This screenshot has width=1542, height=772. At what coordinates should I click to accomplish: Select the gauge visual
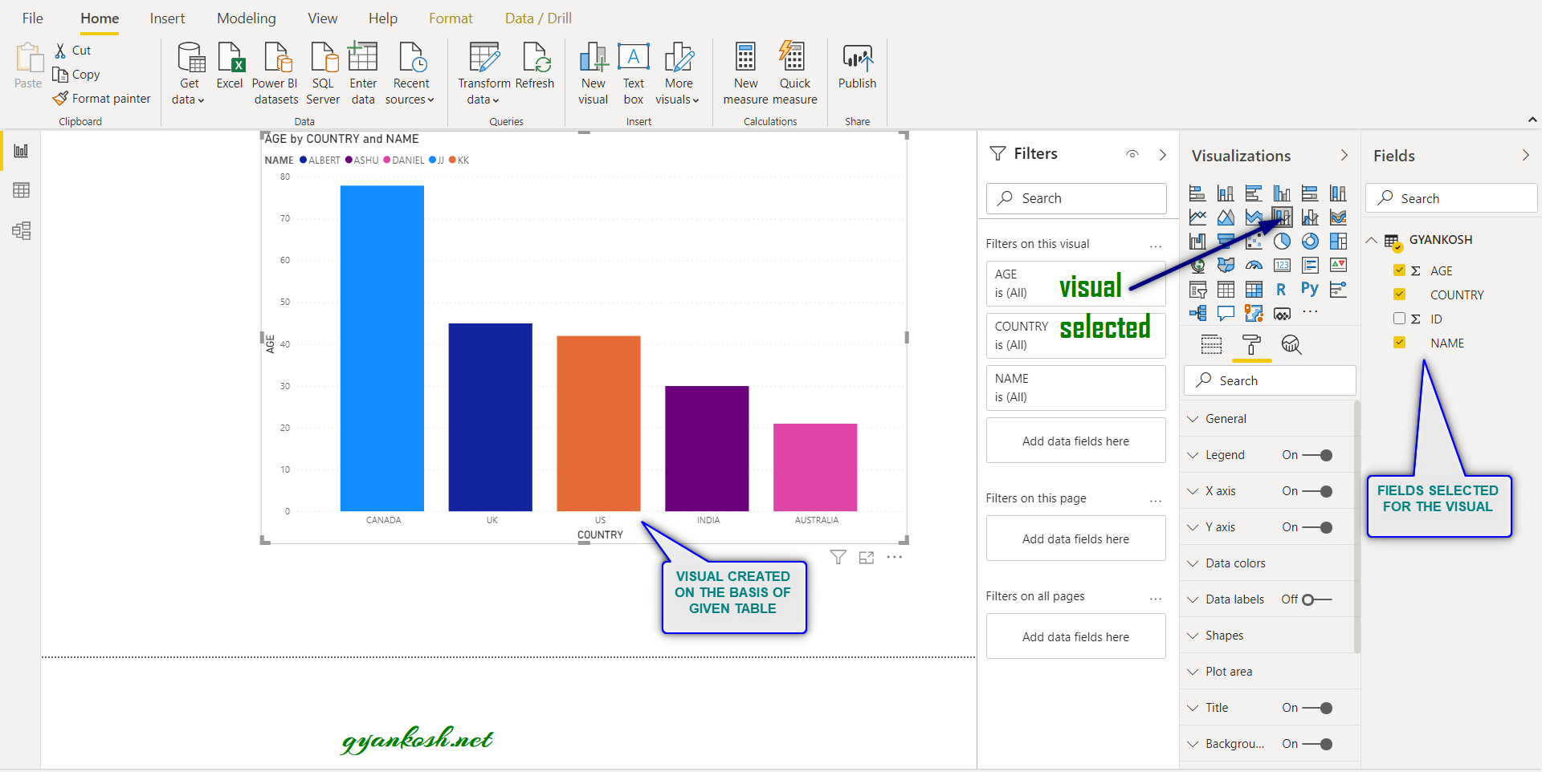[1254, 265]
